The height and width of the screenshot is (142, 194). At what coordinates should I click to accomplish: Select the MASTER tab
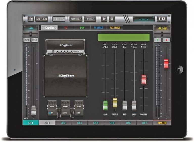click(162, 123)
